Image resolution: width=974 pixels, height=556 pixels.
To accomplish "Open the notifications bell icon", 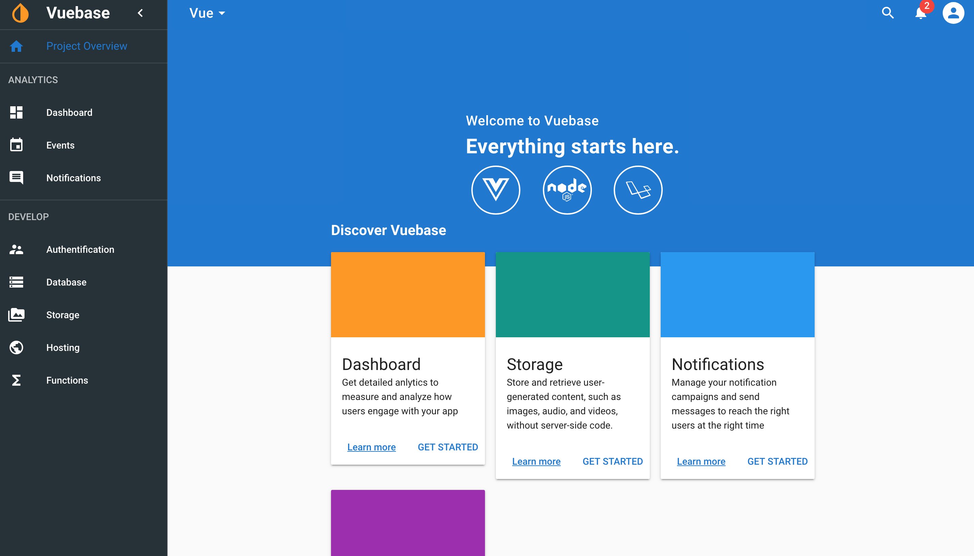I will (x=921, y=13).
